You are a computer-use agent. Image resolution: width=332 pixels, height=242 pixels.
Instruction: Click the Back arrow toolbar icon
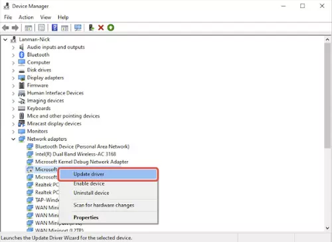[x=5, y=28]
